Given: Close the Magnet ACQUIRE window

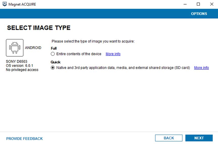Looking at the screenshot, I should pyautogui.click(x=211, y=4).
